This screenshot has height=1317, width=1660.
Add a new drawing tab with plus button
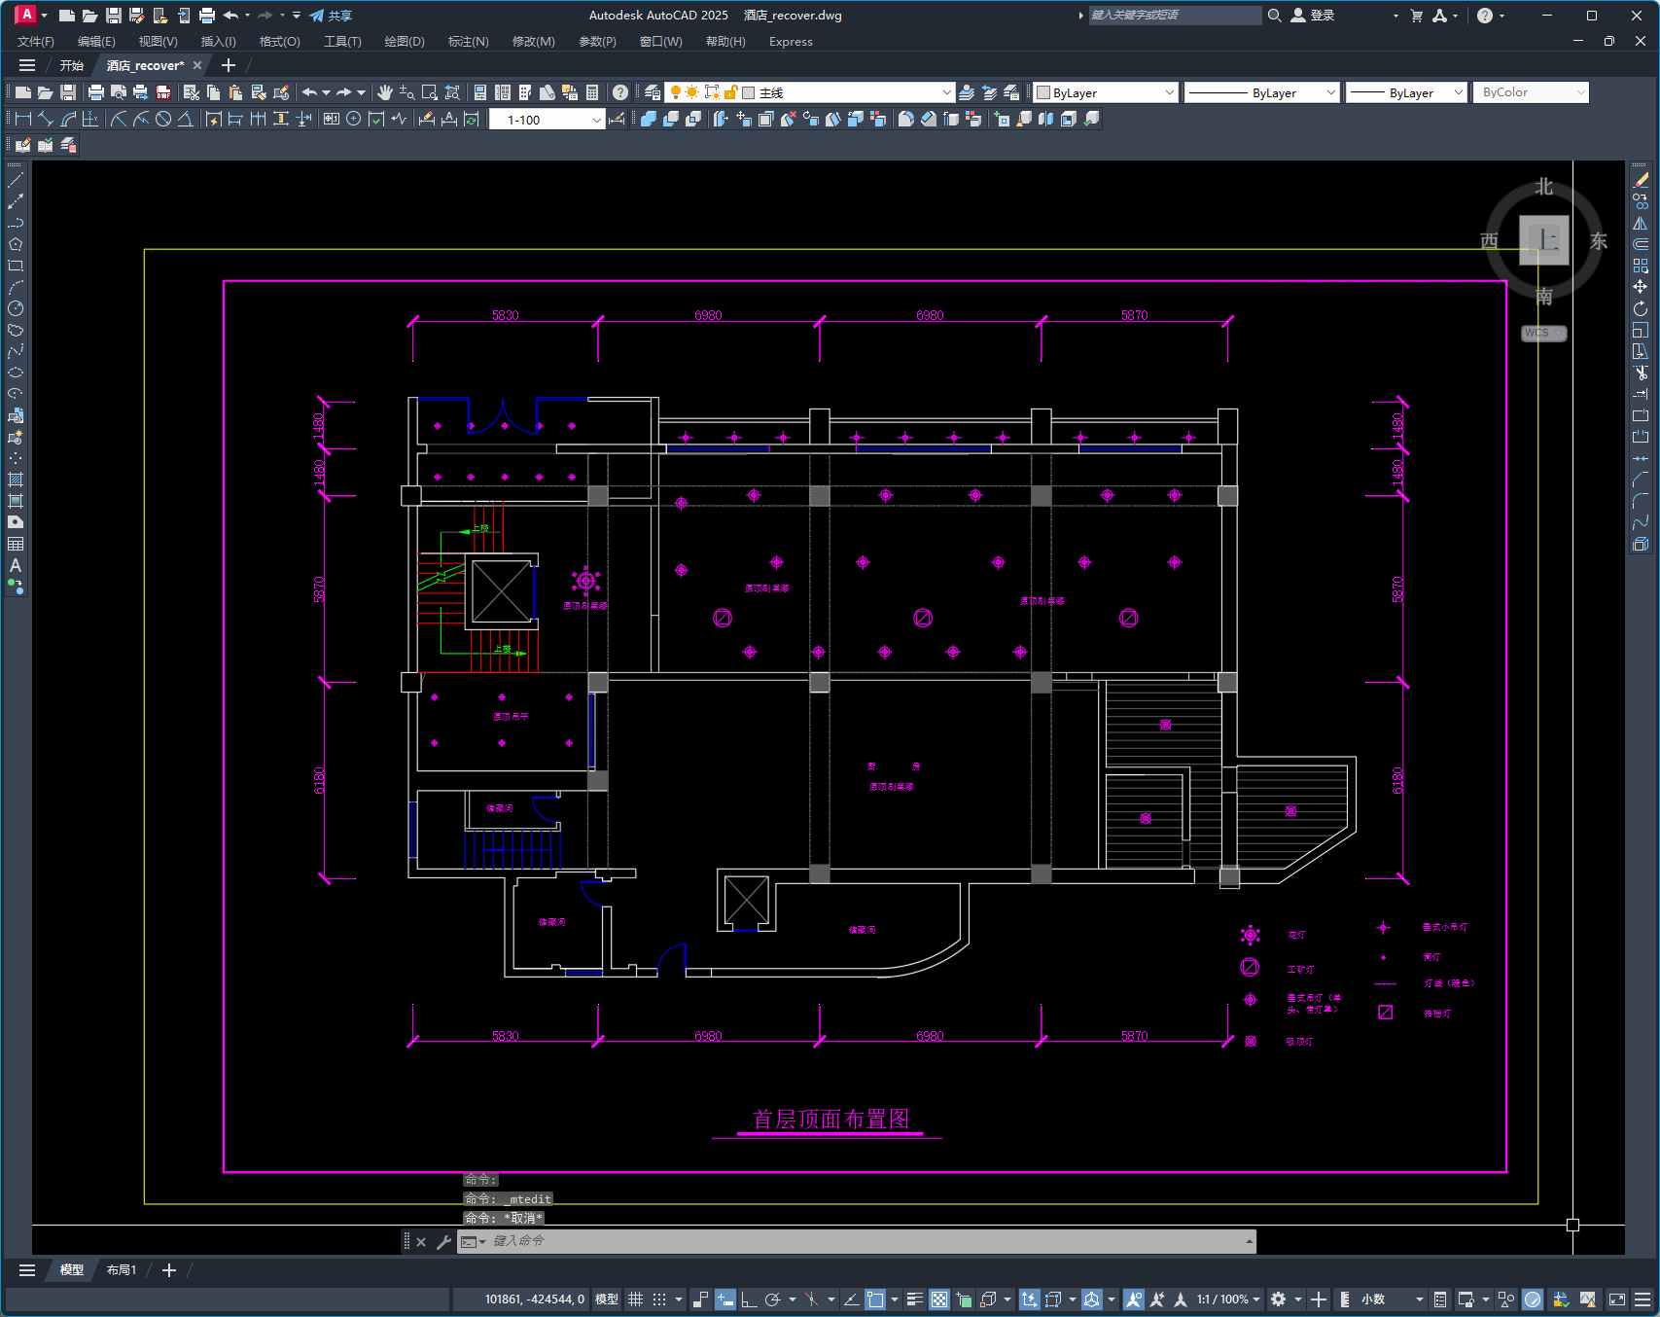point(229,65)
